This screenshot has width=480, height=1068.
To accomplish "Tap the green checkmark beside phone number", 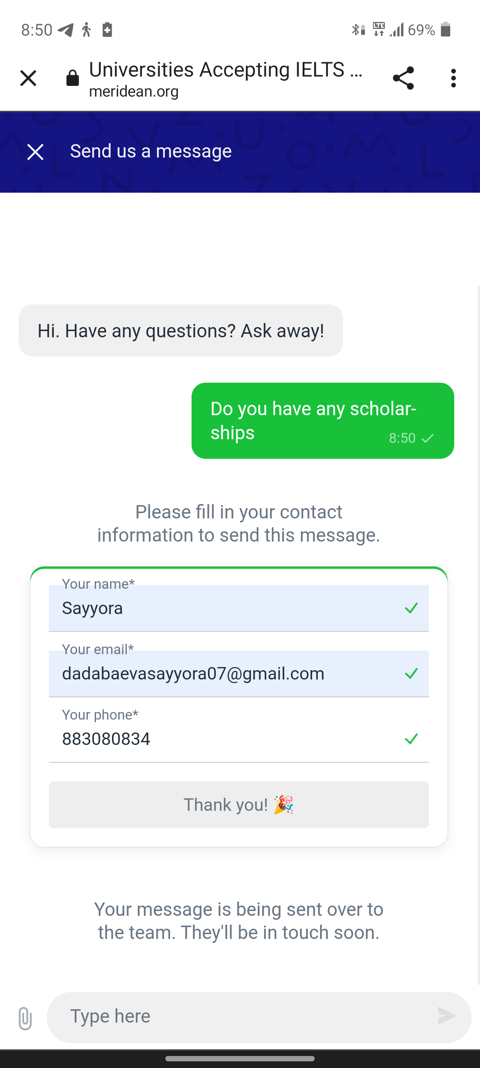I will pyautogui.click(x=412, y=739).
